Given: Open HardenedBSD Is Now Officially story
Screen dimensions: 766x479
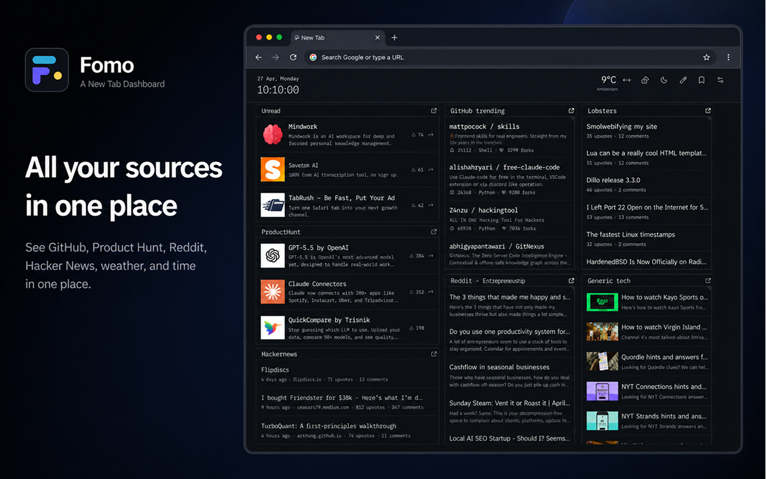Looking at the screenshot, I should pyautogui.click(x=646, y=262).
